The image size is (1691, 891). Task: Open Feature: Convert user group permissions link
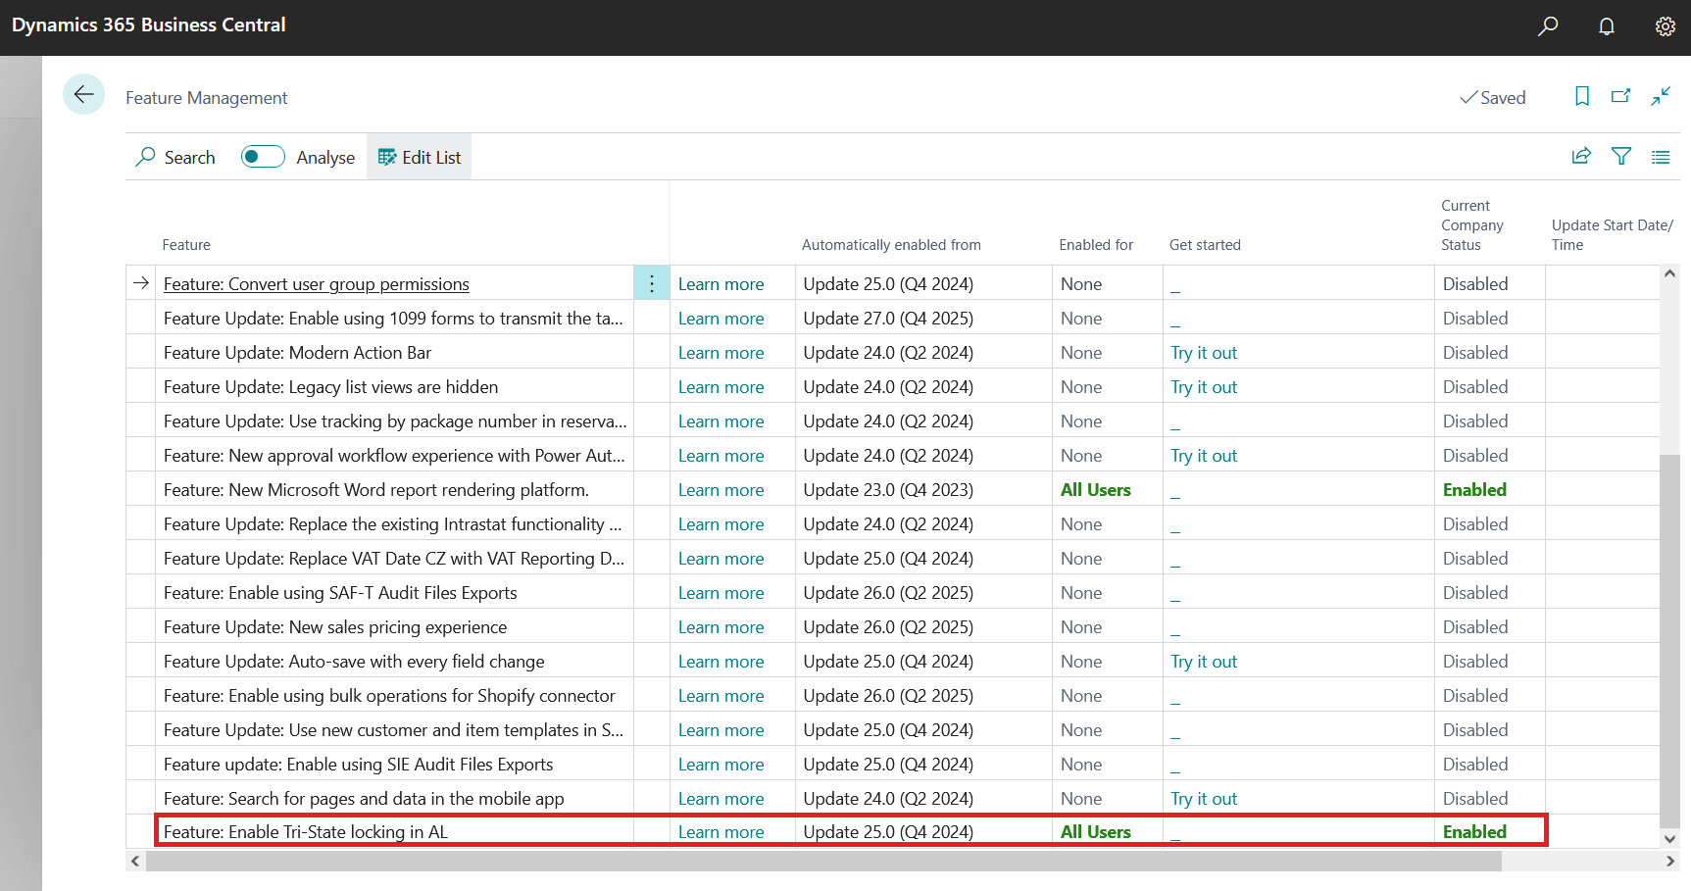pos(317,284)
